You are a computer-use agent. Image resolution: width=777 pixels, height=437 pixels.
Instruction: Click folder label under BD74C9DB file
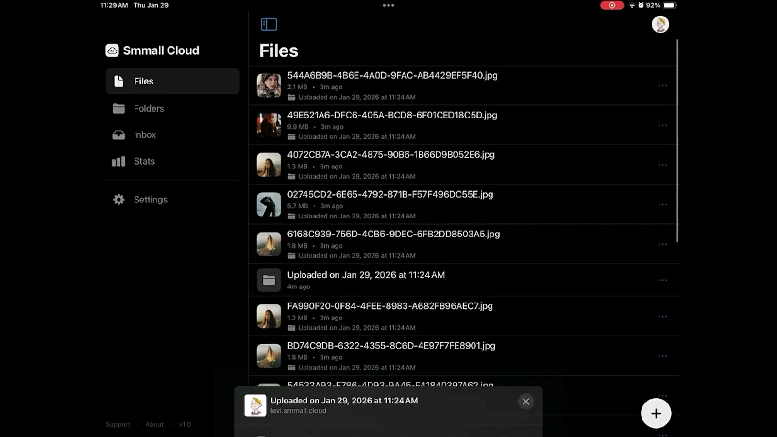pos(352,368)
